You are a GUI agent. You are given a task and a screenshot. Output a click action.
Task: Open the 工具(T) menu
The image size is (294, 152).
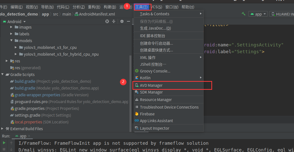click(x=141, y=7)
